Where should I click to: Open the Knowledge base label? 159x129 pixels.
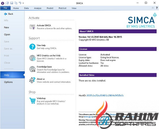pos(44,67)
